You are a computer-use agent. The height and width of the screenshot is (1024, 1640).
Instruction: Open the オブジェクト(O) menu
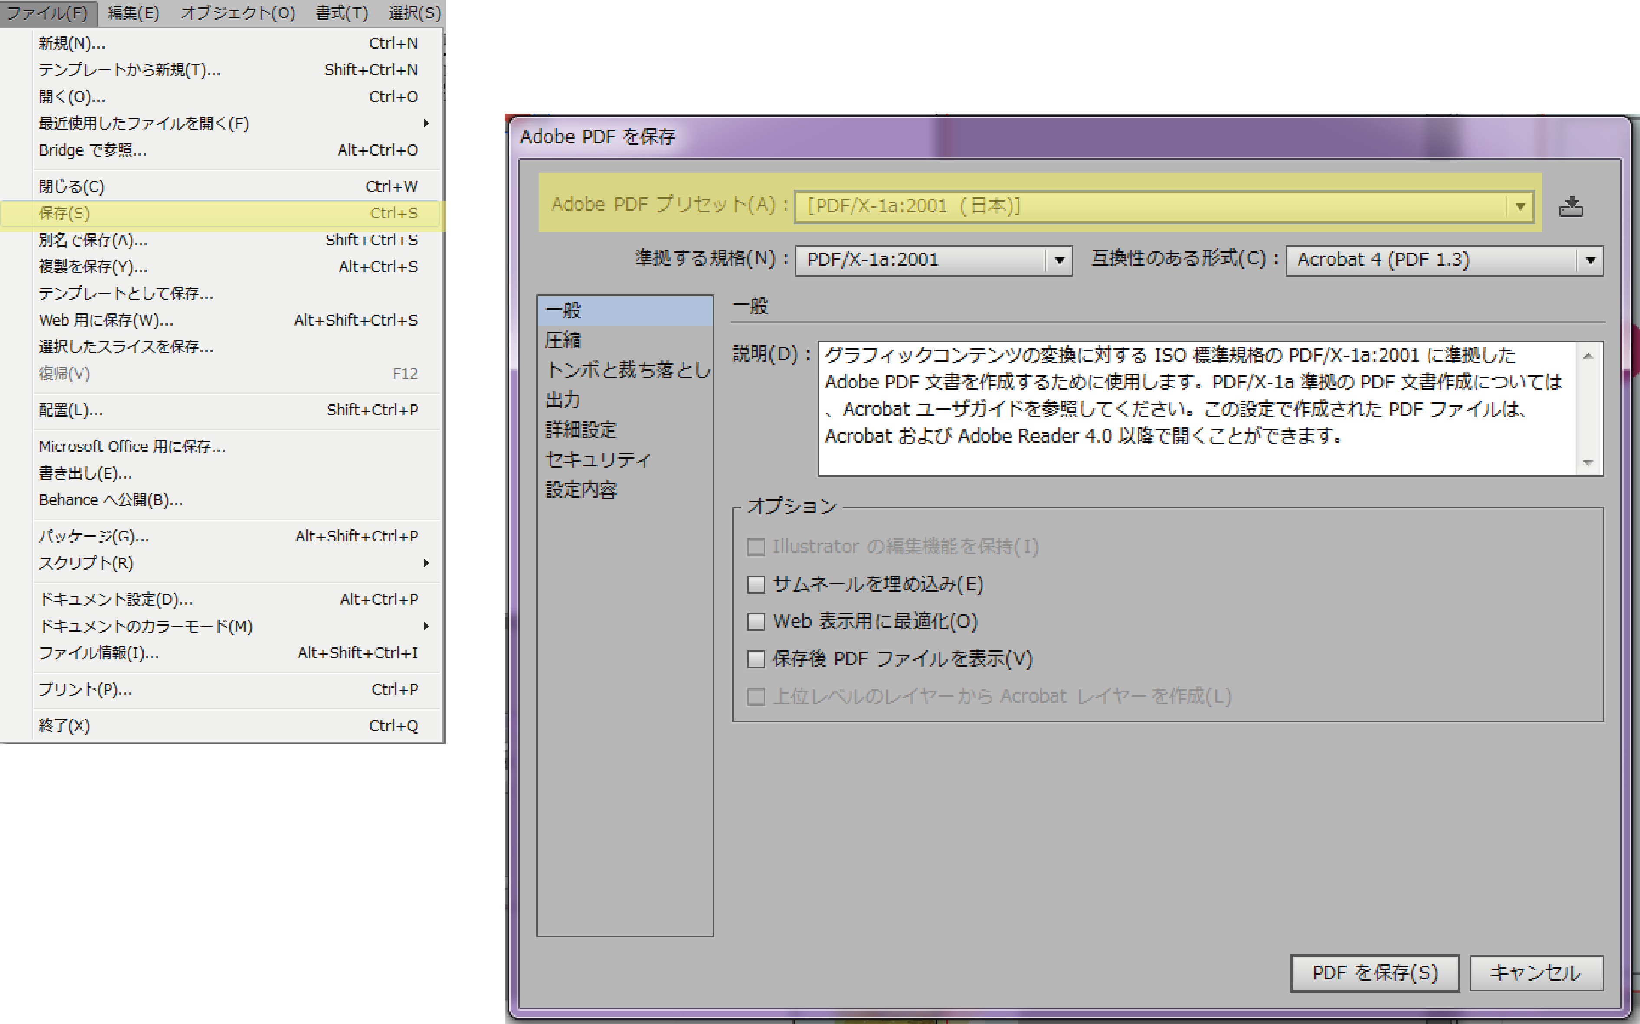[x=238, y=13]
